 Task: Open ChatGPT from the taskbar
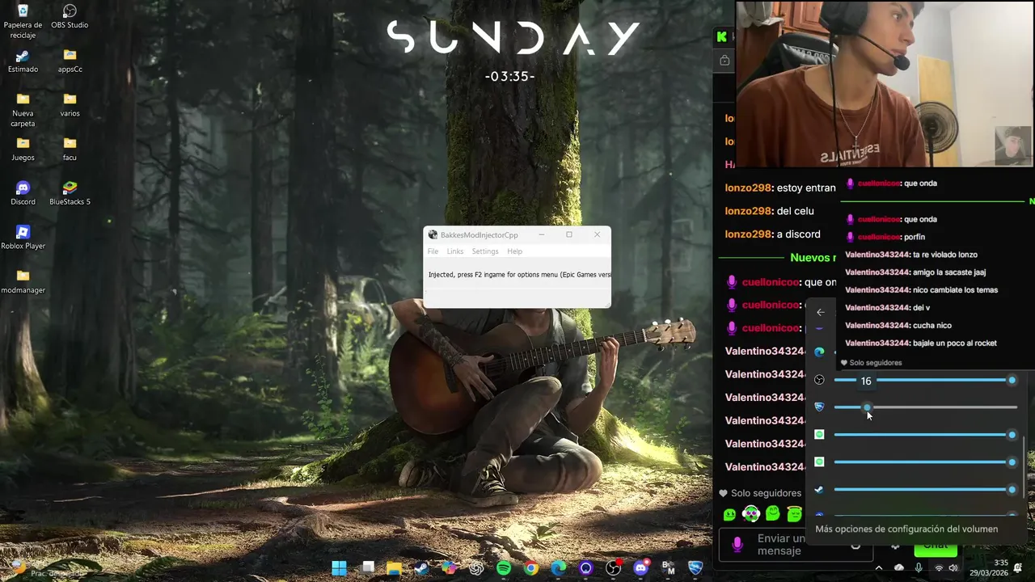(x=476, y=568)
